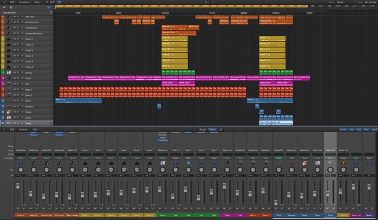Click the Reverse channel icon in mixer
This screenshot has width=378, height=220.
point(292,163)
